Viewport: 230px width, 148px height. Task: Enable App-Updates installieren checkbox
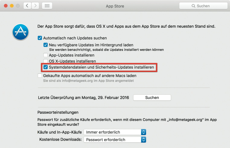46,55
